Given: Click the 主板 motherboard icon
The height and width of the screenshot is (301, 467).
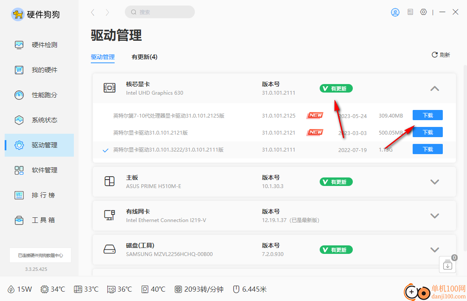Looking at the screenshot, I should click(109, 181).
